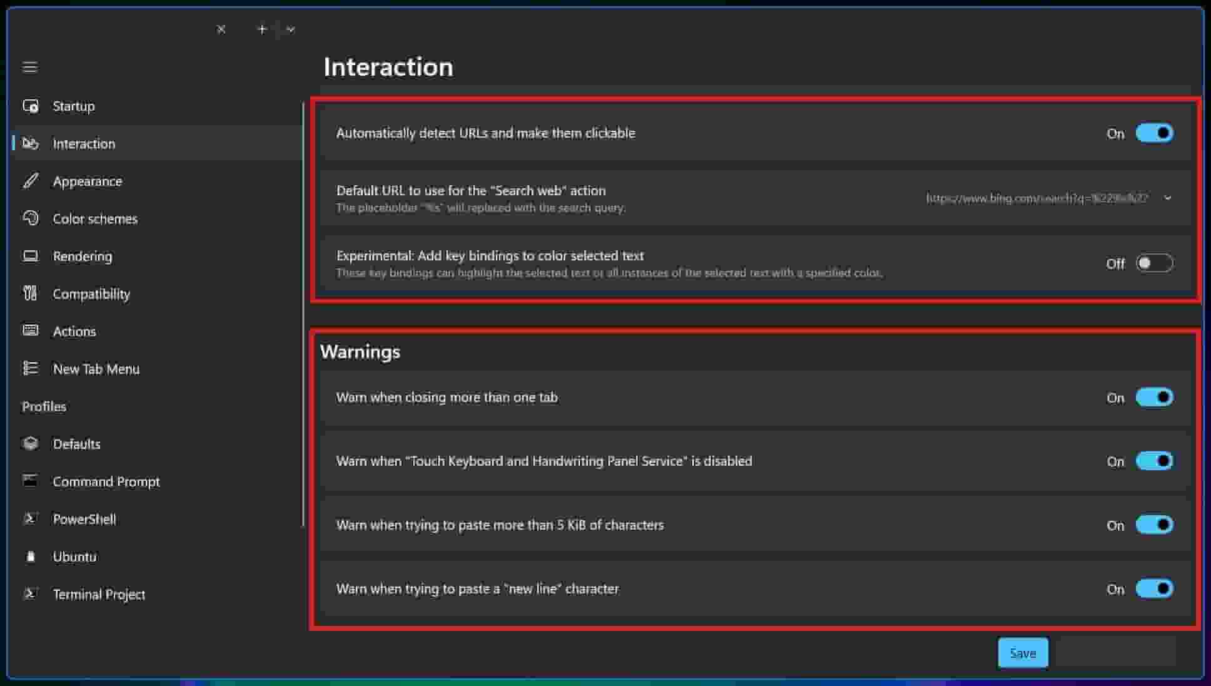Expand the Search web URL dropdown
This screenshot has height=686, width=1211.
coord(1167,198)
